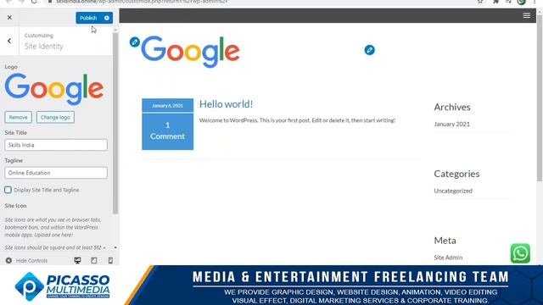Open the hamburger menu in preview header
This screenshot has width=543, height=305.
click(526, 15)
